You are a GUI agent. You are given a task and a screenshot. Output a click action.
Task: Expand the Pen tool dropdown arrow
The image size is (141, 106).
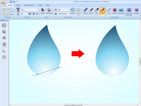coord(97,15)
